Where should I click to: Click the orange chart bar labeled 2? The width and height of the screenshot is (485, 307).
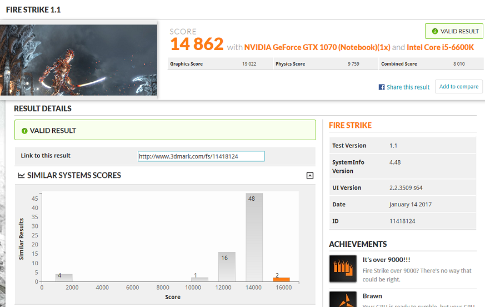coord(282,279)
